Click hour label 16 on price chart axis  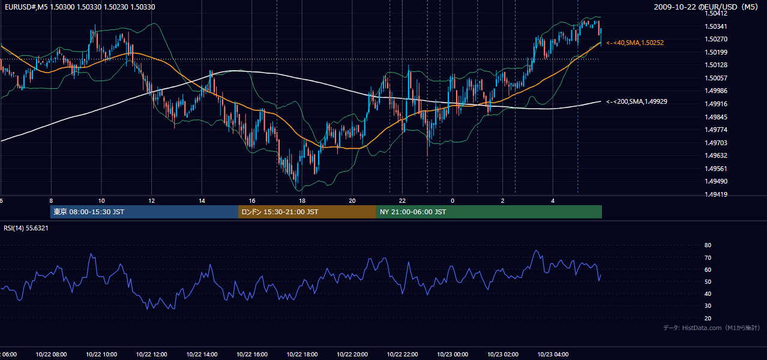[252, 200]
